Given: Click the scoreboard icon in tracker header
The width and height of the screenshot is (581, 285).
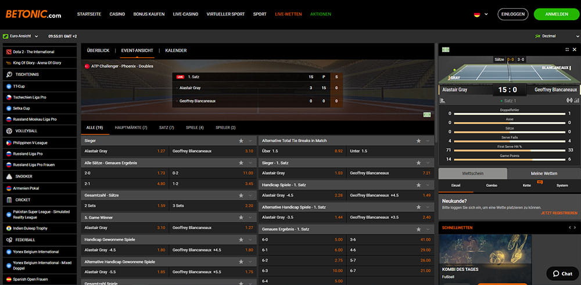Looking at the screenshot, I should point(446,49).
